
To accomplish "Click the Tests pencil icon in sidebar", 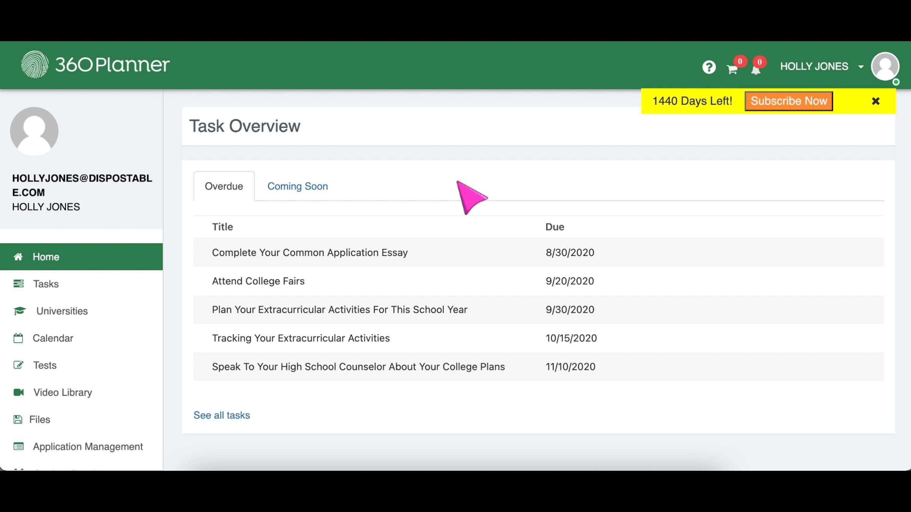I will point(18,365).
